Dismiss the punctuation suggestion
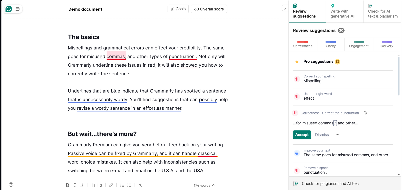The image size is (402, 190). point(322,135)
